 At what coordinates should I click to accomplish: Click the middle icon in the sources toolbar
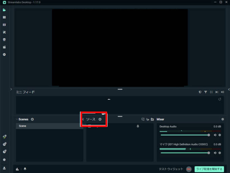147,119
